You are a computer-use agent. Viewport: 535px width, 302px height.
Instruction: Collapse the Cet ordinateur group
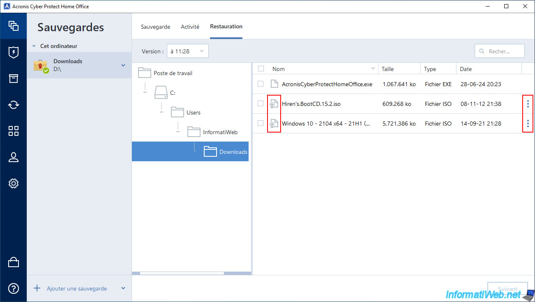34,46
